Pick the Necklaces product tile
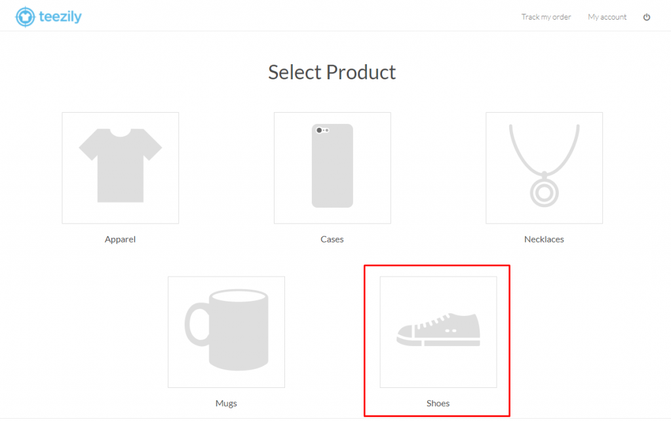671x422 pixels. pyautogui.click(x=544, y=168)
